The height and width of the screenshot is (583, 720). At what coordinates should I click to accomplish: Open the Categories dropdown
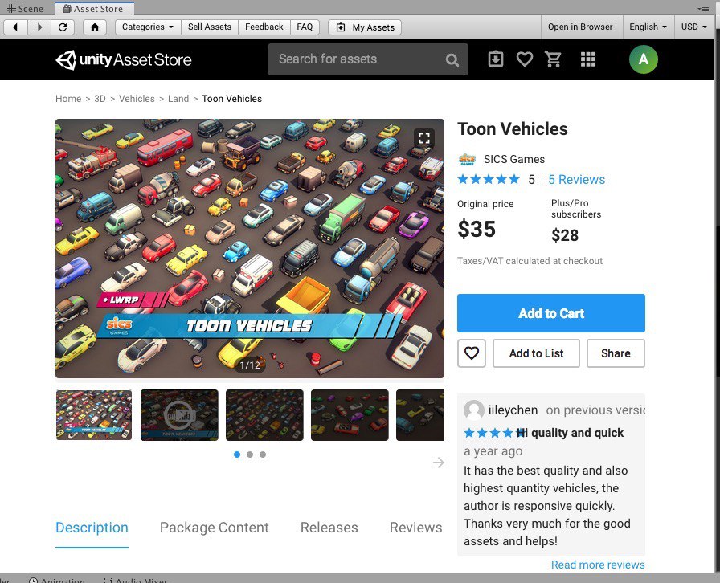148,27
